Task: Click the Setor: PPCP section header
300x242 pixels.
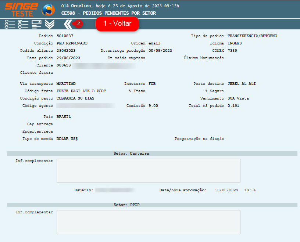Action: click(152, 205)
